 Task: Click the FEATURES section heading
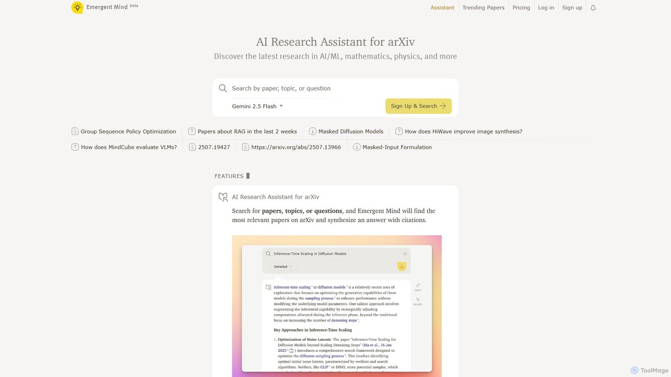point(229,176)
